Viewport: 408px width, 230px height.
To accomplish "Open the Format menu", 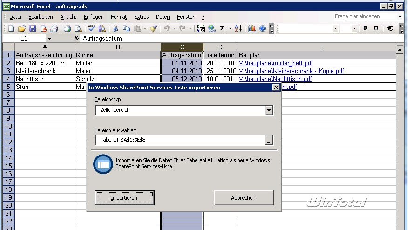I will tap(119, 17).
